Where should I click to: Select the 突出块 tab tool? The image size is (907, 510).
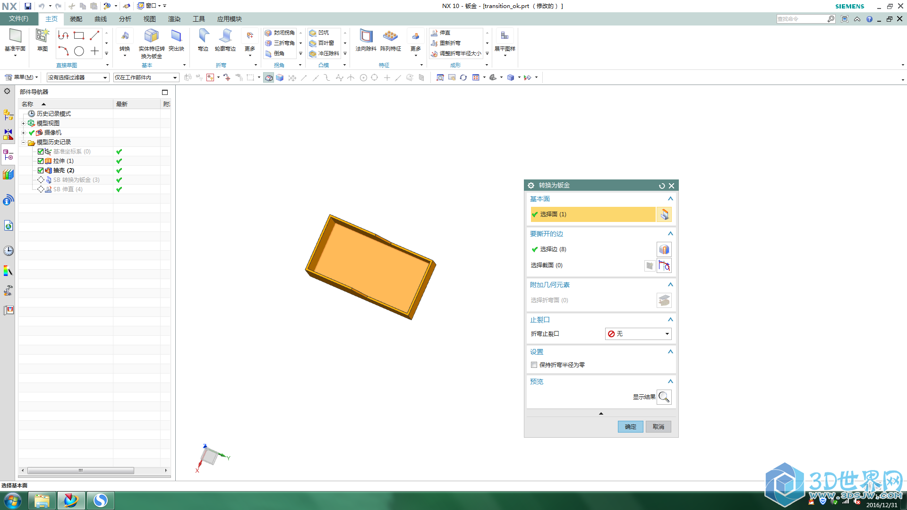coord(176,40)
